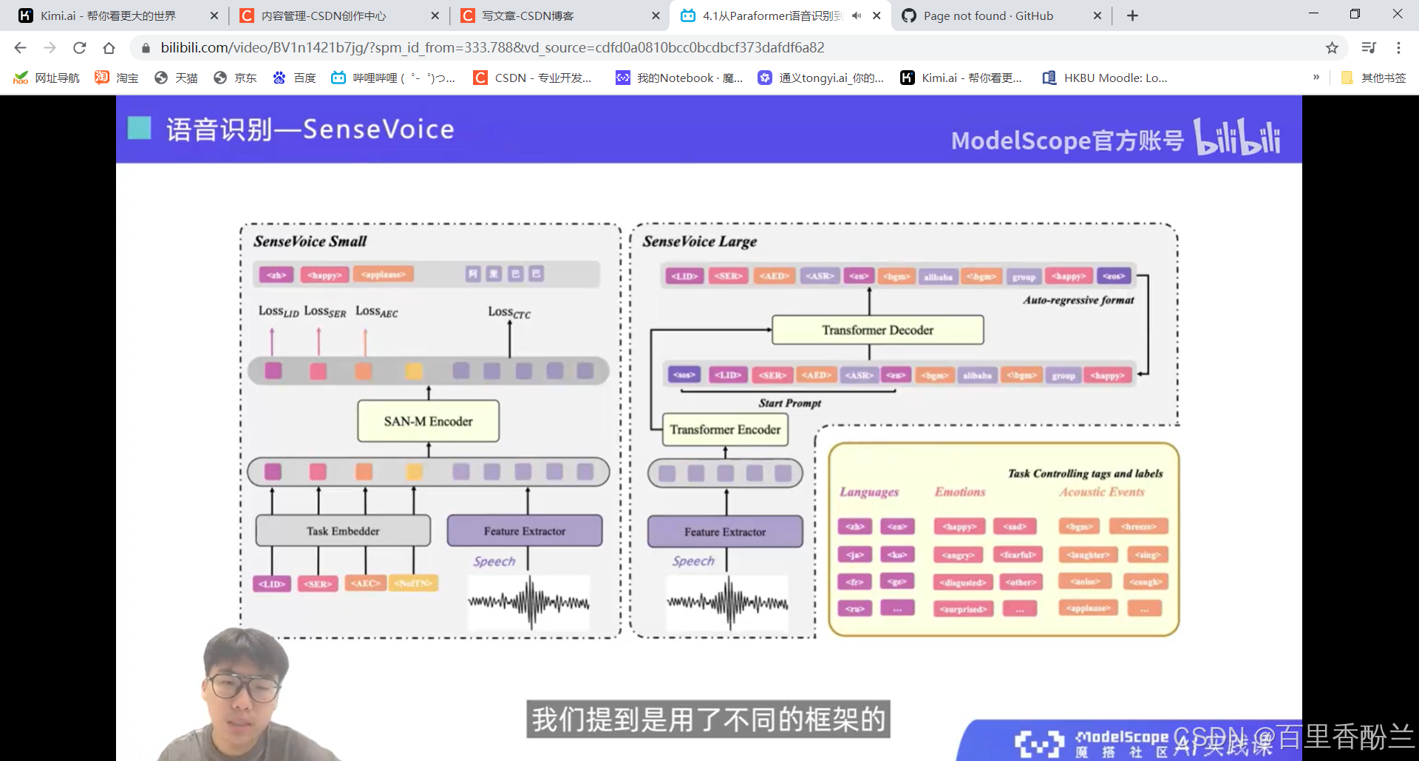Go forward in browser history

pyautogui.click(x=50, y=48)
